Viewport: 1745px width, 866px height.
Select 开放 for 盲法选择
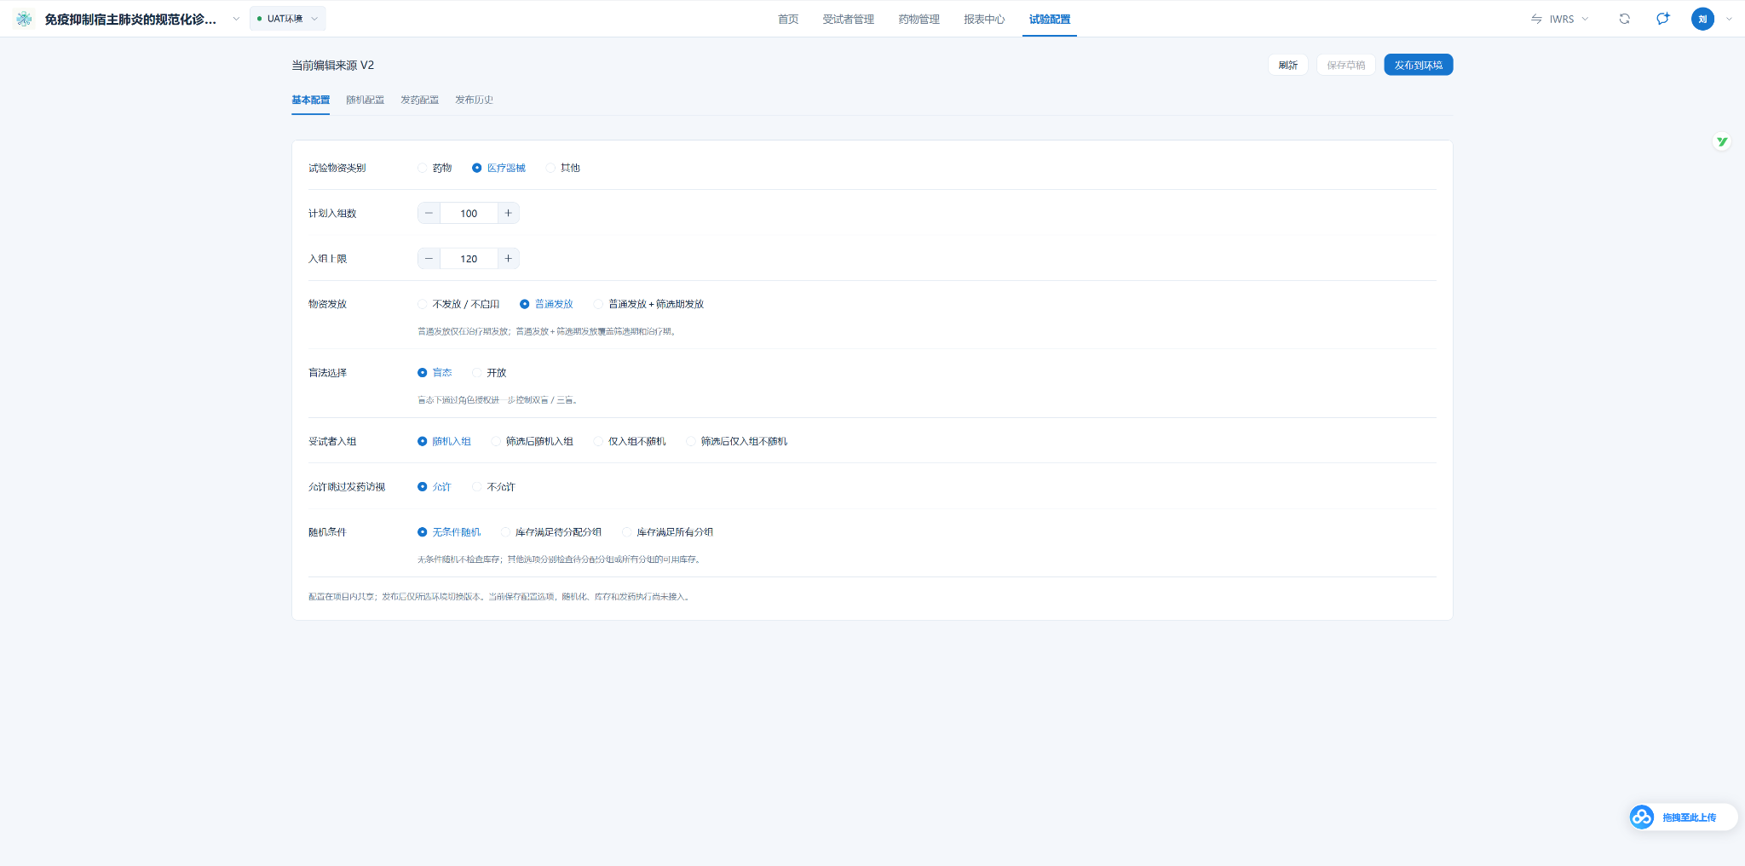(x=489, y=373)
